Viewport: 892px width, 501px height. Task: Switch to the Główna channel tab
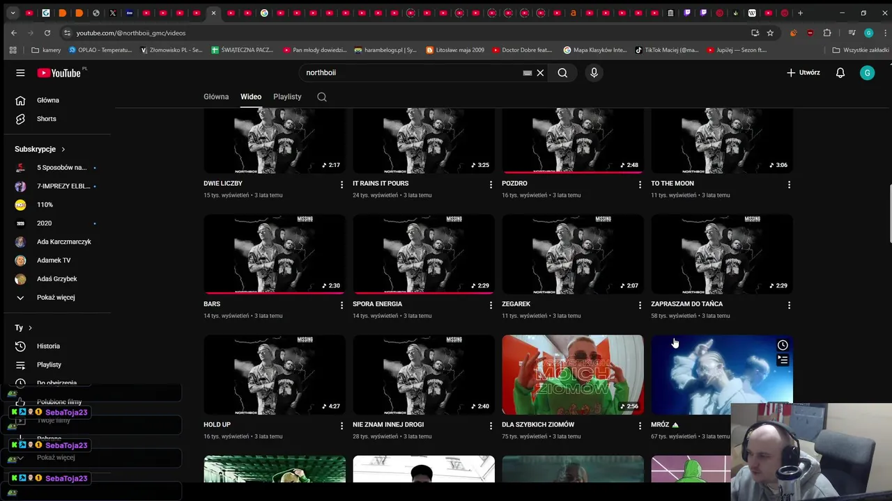coord(216,97)
